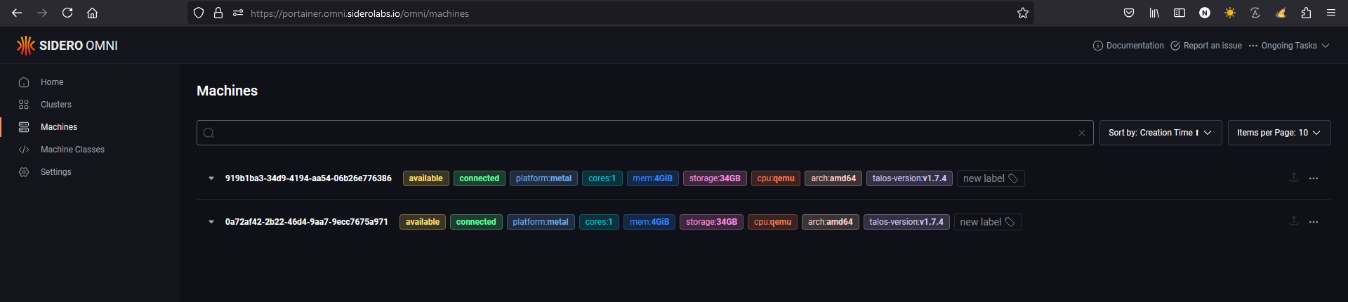Click machine ID 0a72af42-2b22-46d4-9aa7-9ecc7675a971
The image size is (1348, 302).
[x=306, y=222]
